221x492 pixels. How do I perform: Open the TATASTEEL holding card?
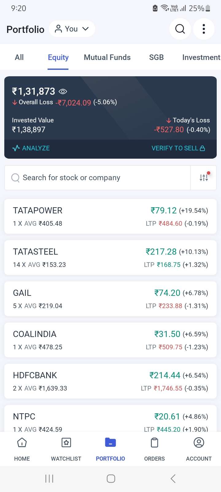(110, 258)
